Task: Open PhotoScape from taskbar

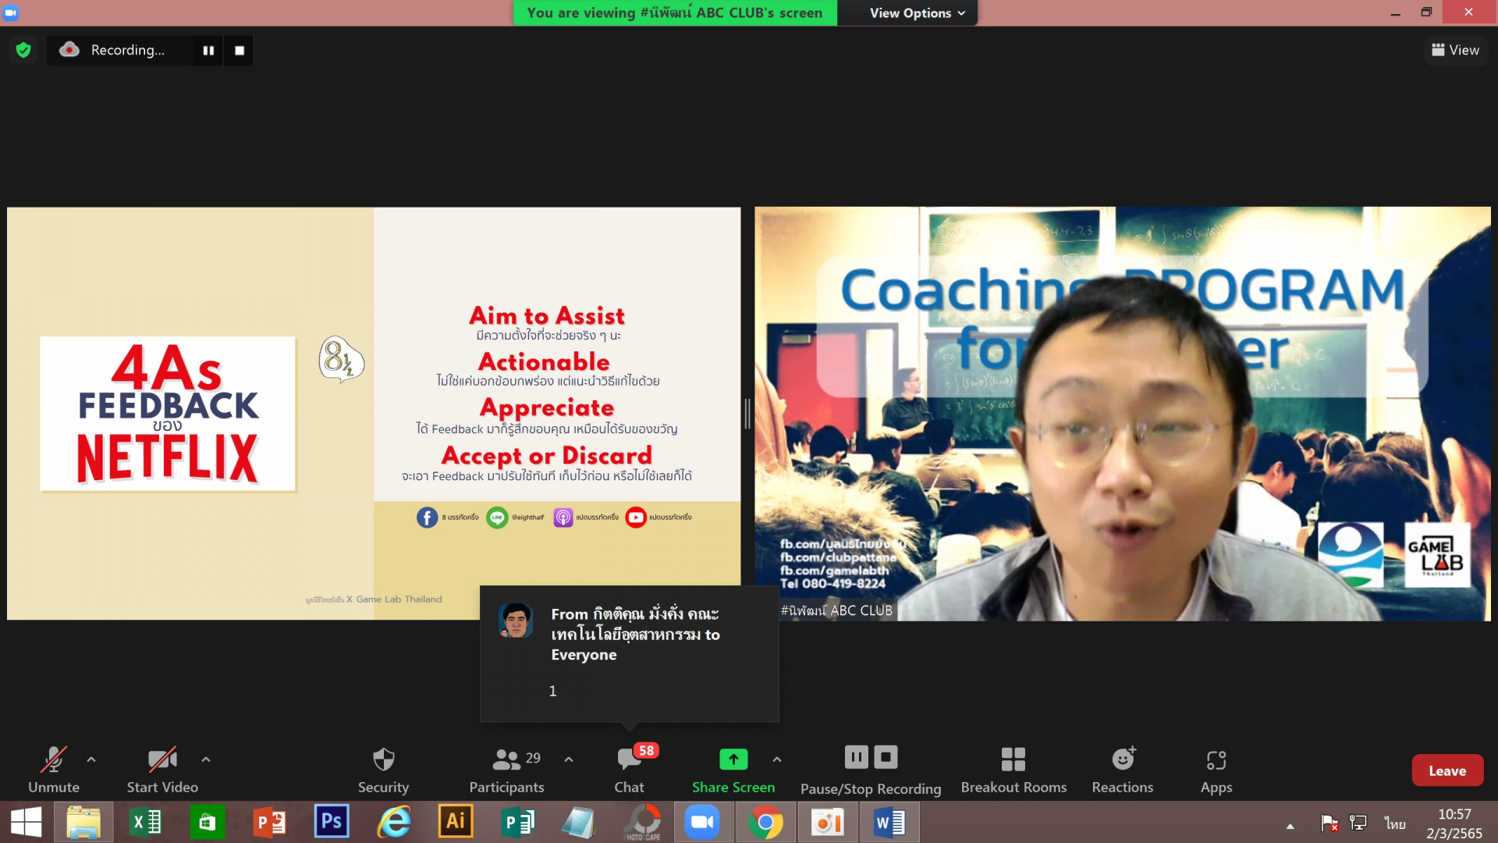Action: click(x=643, y=822)
